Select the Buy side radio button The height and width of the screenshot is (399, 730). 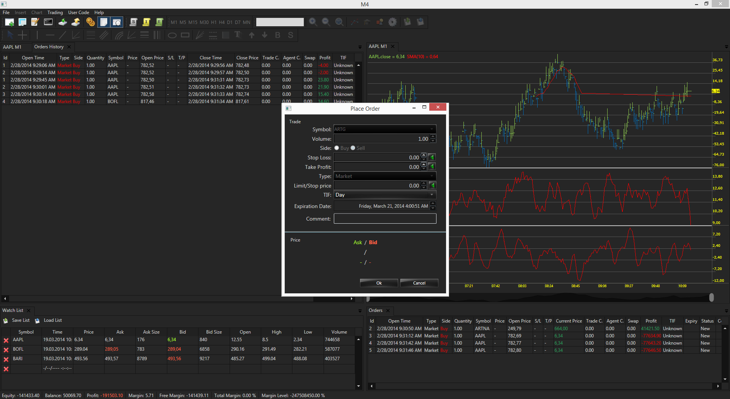[x=336, y=148]
